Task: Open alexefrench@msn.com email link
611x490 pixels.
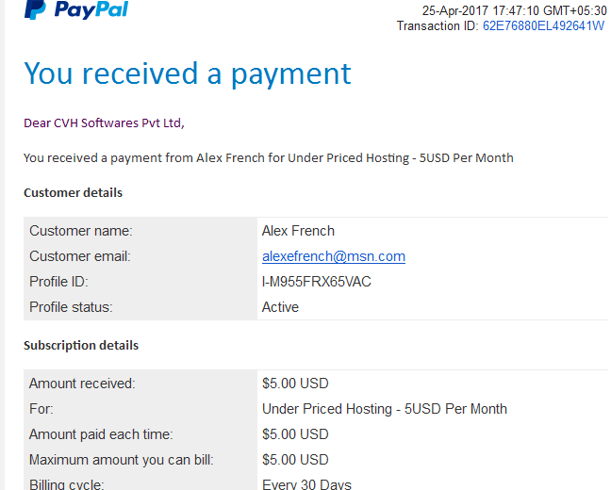Action: pos(334,256)
